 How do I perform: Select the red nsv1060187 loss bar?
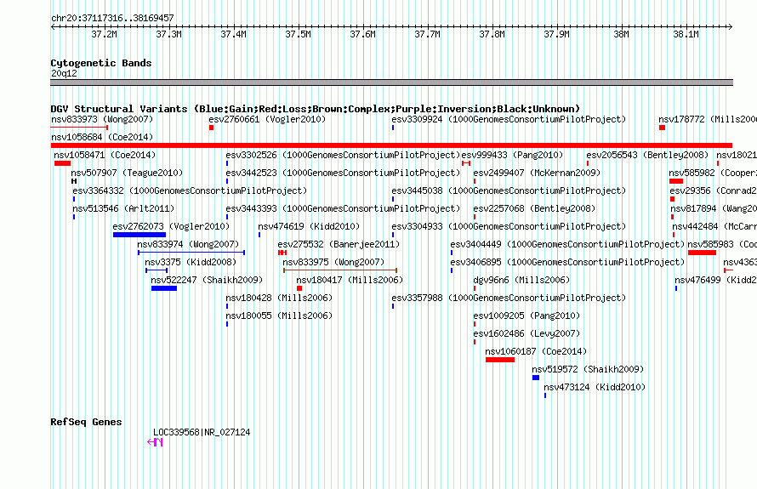(500, 360)
